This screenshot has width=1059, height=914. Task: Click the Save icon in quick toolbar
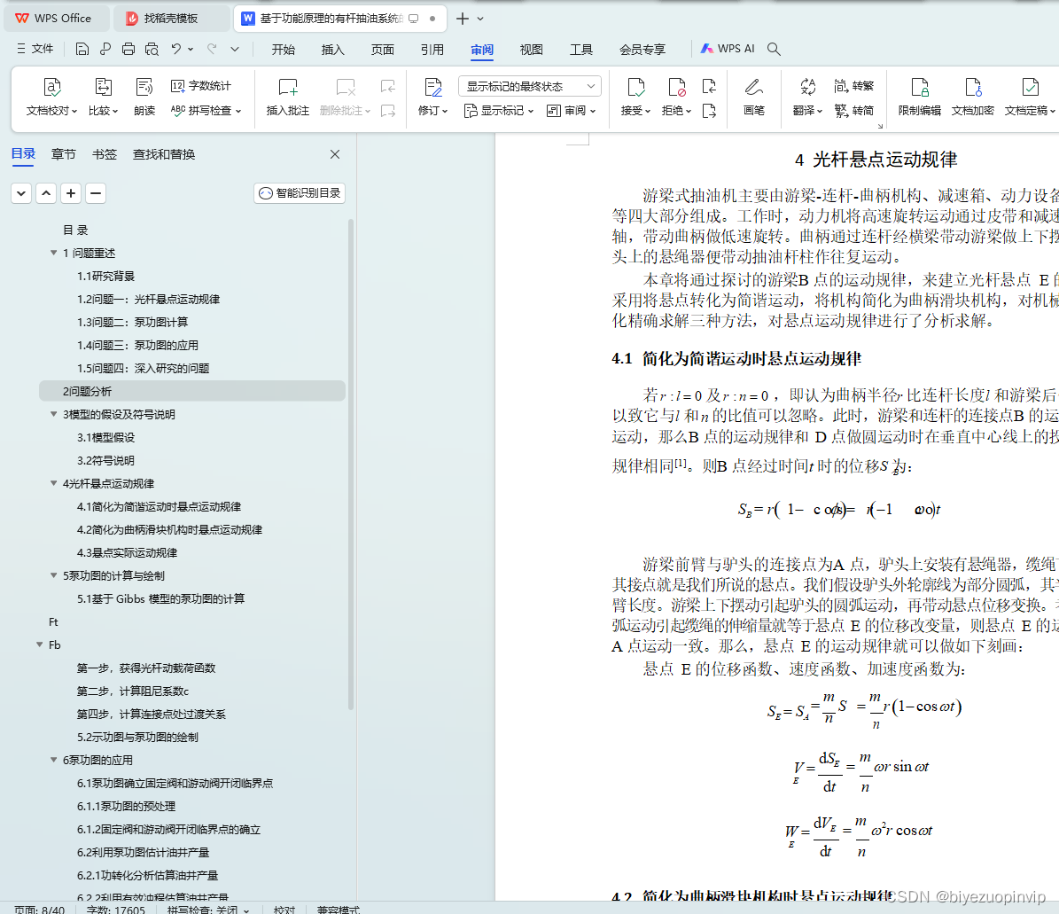82,49
